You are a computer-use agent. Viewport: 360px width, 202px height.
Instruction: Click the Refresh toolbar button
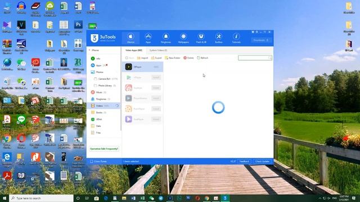(x=202, y=58)
